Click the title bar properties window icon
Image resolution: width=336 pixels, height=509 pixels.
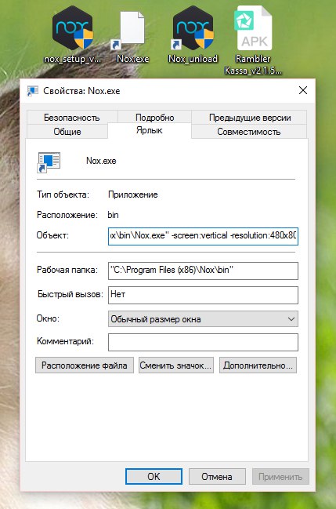point(32,90)
